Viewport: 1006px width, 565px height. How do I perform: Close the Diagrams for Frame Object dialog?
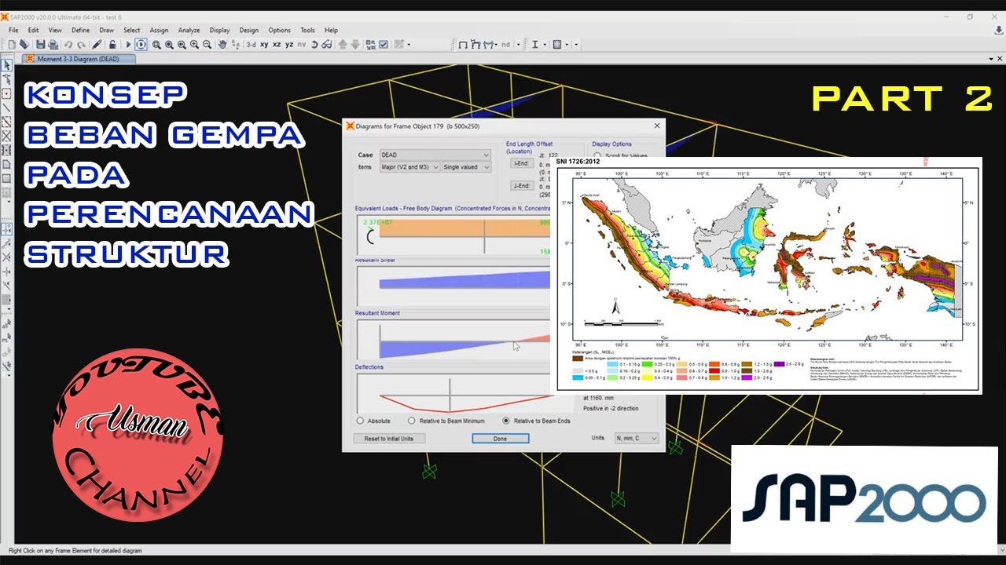[x=657, y=126]
